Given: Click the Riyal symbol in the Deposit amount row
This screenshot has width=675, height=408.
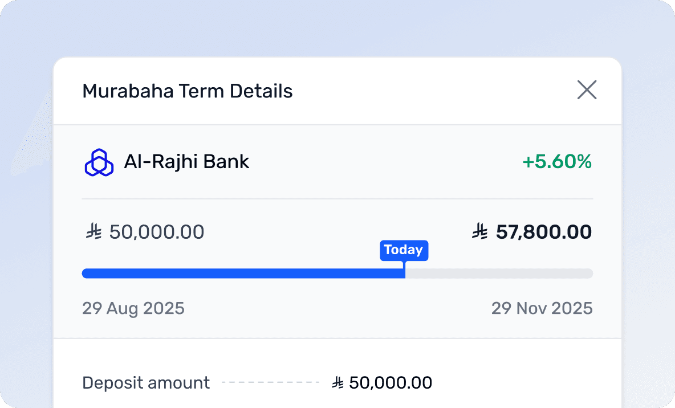Looking at the screenshot, I should 338,383.
